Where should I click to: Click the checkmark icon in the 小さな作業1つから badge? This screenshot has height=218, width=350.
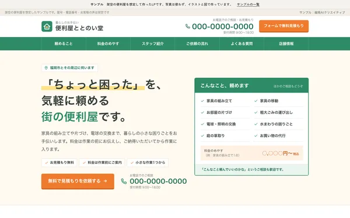[x=132, y=163]
